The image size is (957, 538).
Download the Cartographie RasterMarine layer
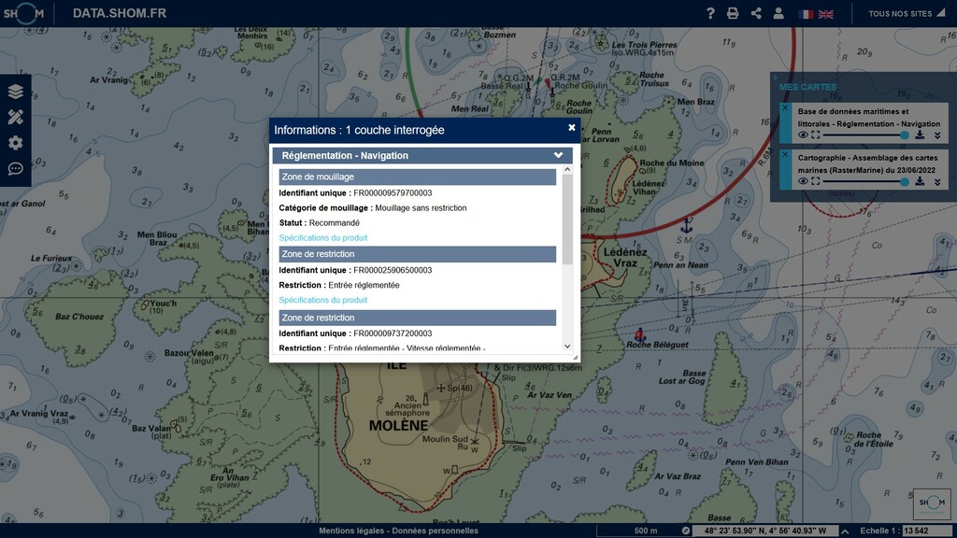(920, 181)
